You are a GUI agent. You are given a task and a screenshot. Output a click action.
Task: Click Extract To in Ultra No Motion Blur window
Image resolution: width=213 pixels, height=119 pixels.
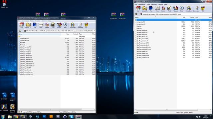click(x=28, y=25)
